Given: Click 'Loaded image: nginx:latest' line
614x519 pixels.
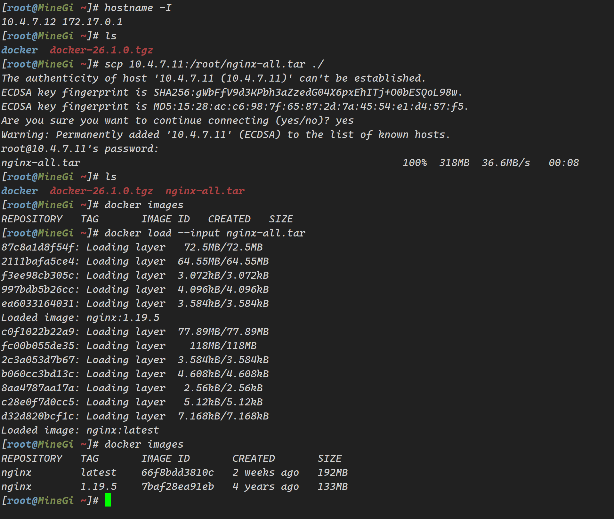Looking at the screenshot, I should pyautogui.click(x=80, y=430).
